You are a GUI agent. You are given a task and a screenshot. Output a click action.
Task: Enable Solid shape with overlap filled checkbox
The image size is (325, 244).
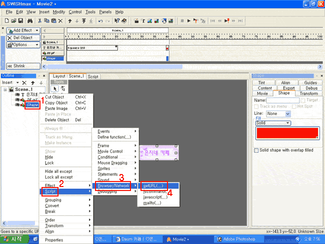(x=256, y=150)
